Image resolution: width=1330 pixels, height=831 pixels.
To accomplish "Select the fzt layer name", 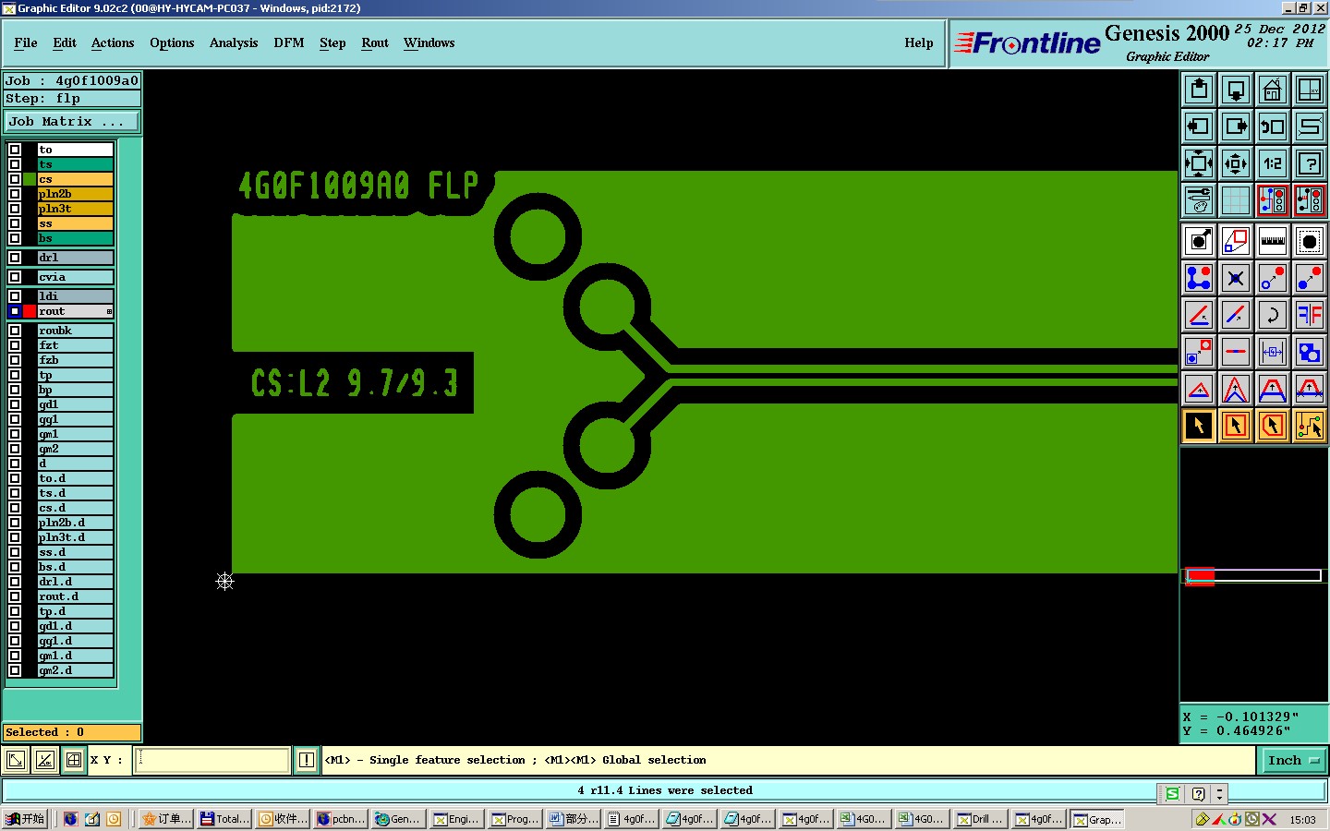I will coord(75,345).
